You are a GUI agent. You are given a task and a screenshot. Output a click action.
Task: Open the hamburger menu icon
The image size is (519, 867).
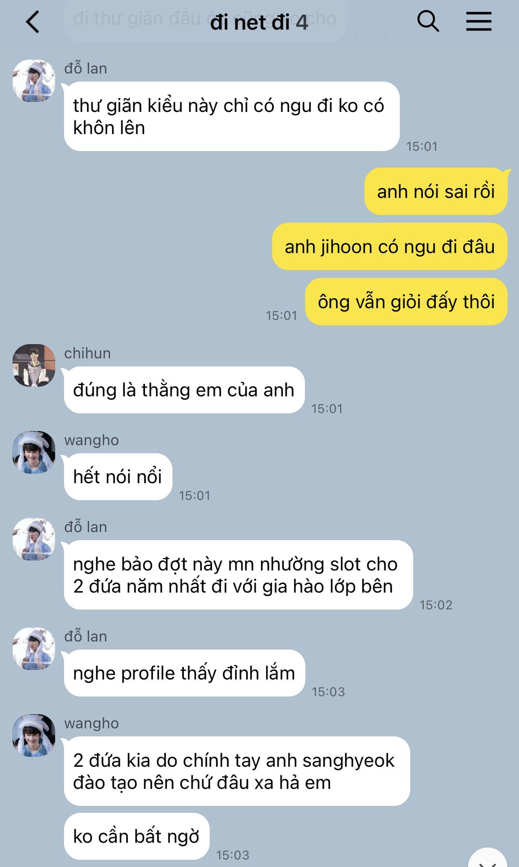[x=479, y=21]
